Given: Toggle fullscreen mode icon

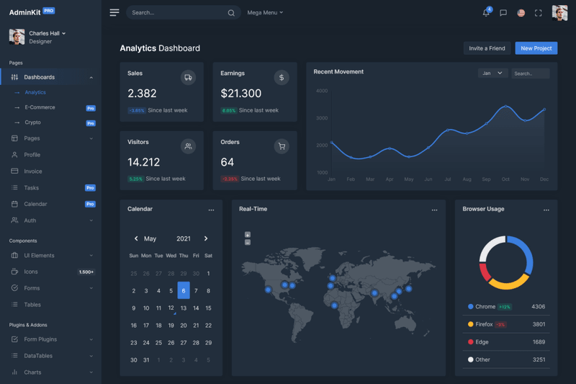Looking at the screenshot, I should click(538, 13).
